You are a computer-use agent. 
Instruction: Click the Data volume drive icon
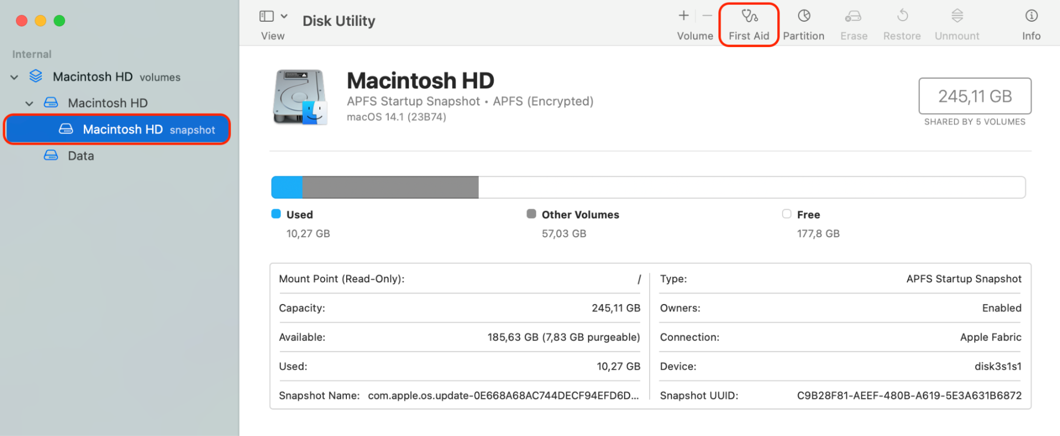pos(51,155)
